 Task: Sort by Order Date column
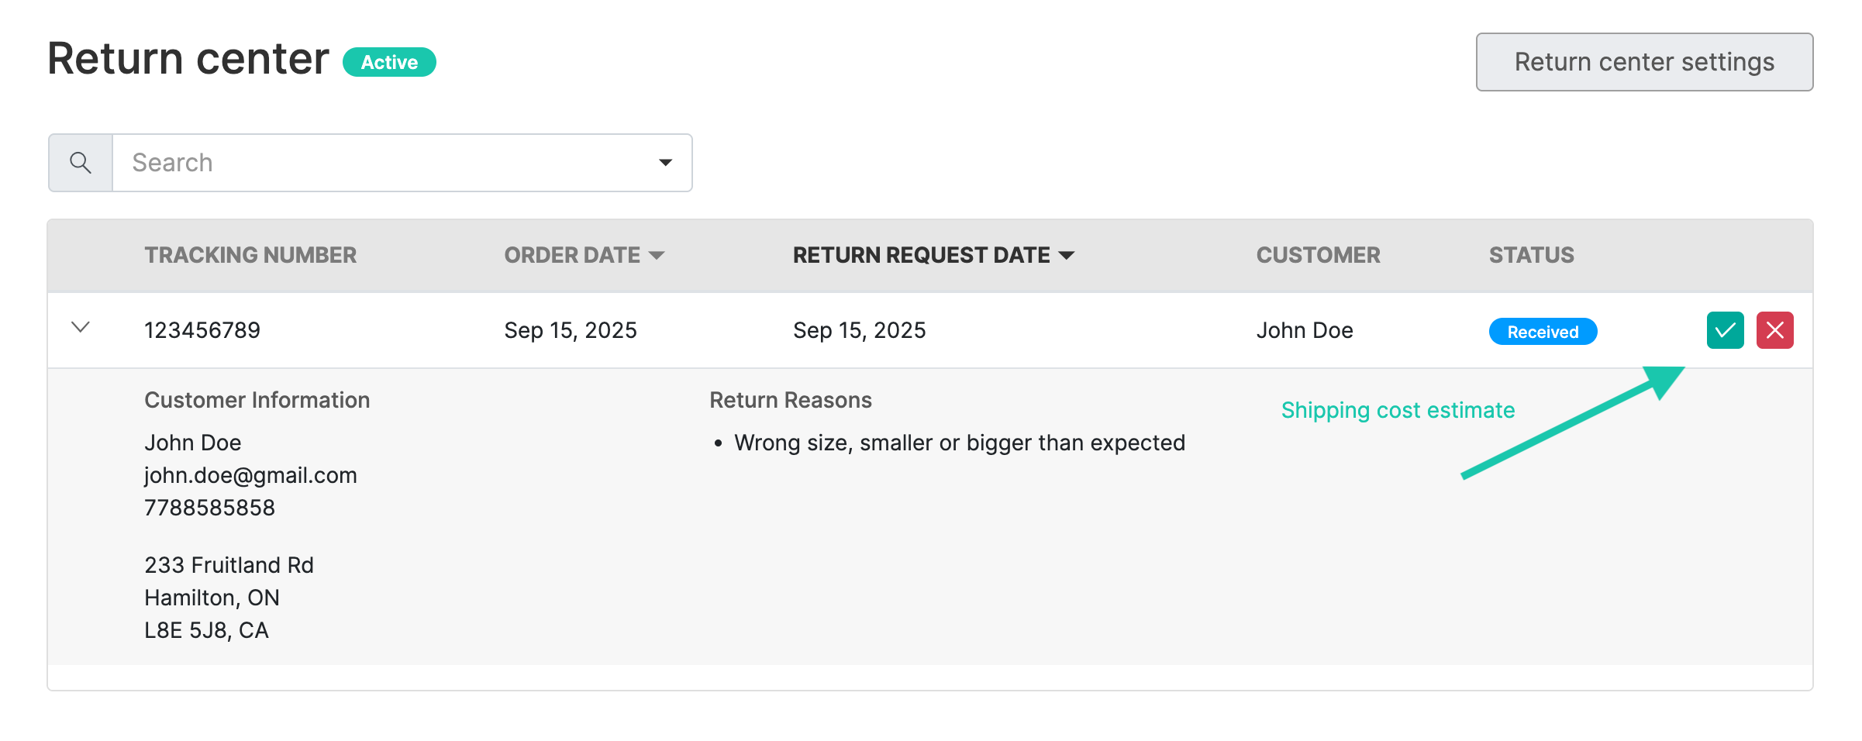click(x=584, y=255)
